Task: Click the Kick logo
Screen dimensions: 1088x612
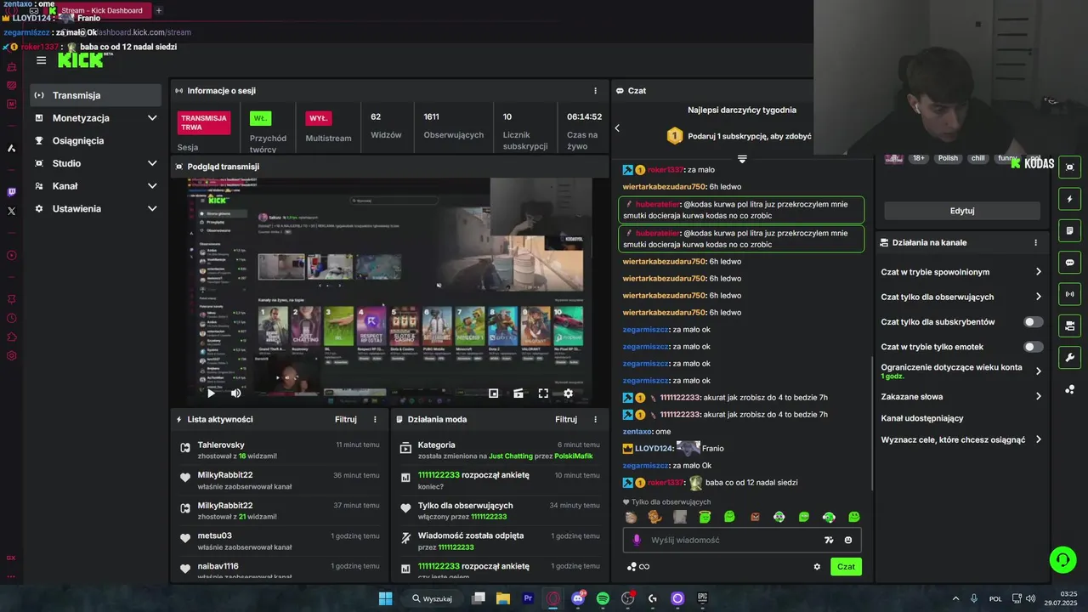Action: [81, 59]
